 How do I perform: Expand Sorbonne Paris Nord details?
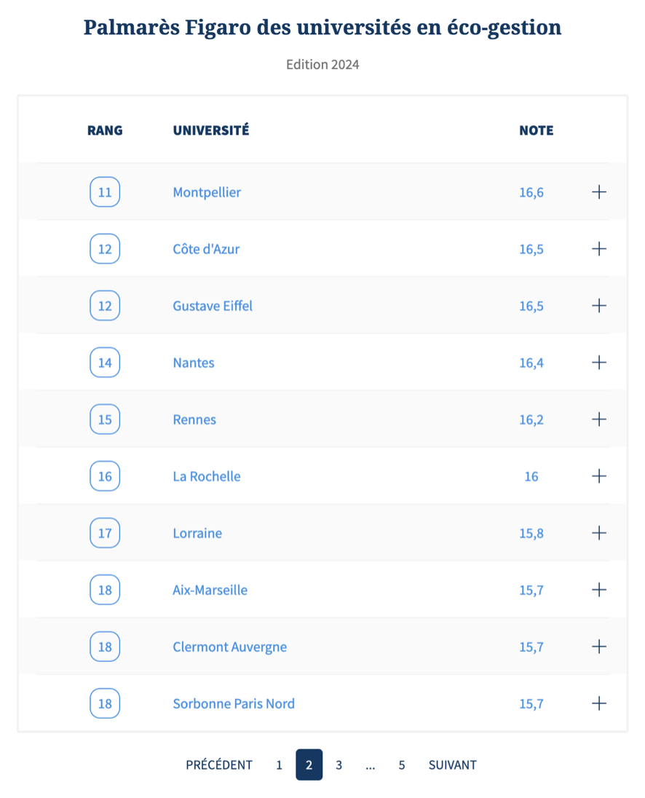[x=598, y=703]
